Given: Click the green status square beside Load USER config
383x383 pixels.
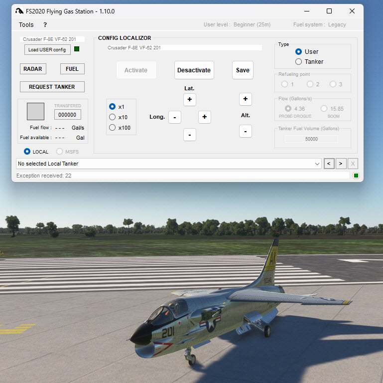Looking at the screenshot, I should (77, 49).
